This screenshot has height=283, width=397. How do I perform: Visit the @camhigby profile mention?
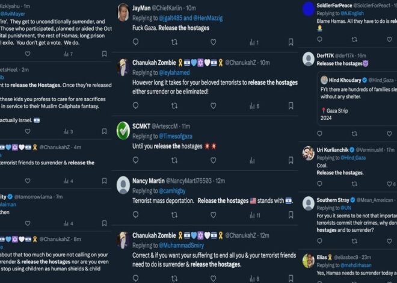point(171,191)
